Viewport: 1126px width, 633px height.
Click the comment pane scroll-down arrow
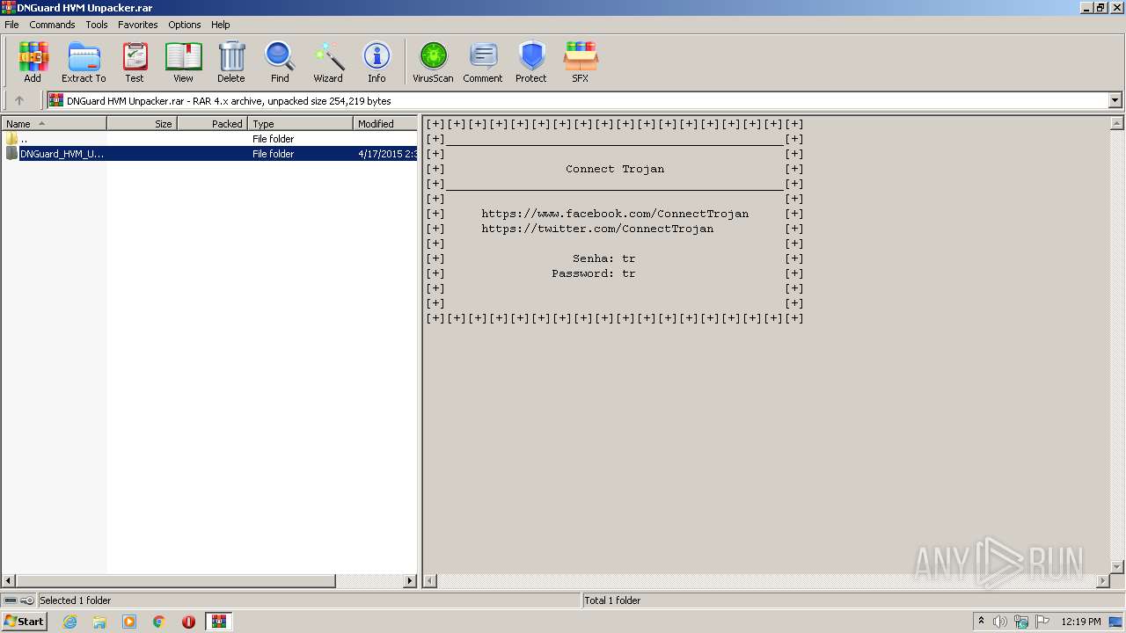tap(1117, 567)
